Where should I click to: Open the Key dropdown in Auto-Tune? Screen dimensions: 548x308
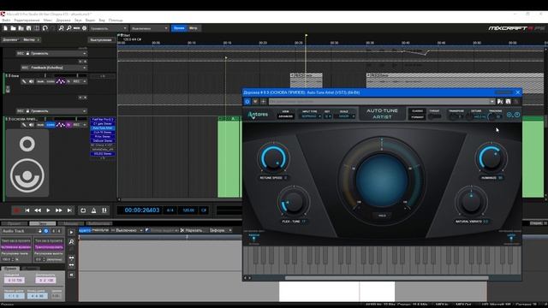click(x=327, y=116)
